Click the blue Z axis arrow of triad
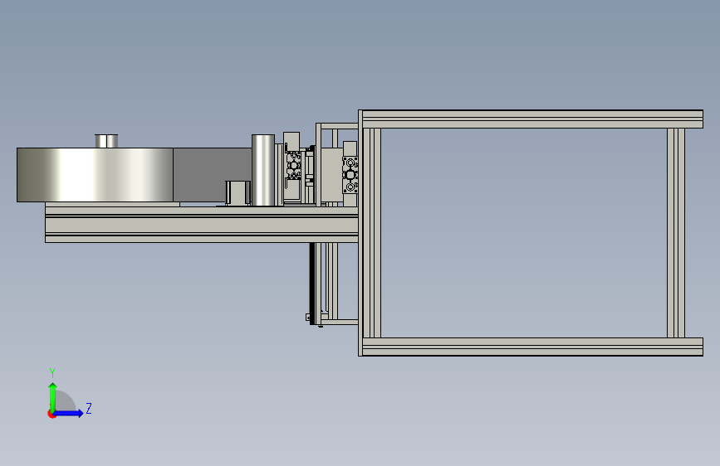720x466 pixels. tap(69, 413)
